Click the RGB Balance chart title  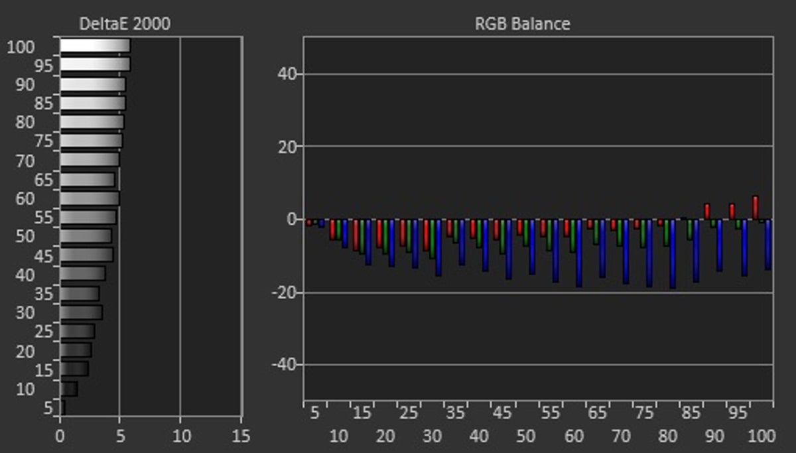click(522, 24)
